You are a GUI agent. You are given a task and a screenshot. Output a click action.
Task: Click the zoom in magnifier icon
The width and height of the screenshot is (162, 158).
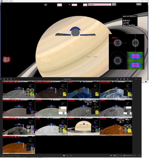[x=135, y=155]
